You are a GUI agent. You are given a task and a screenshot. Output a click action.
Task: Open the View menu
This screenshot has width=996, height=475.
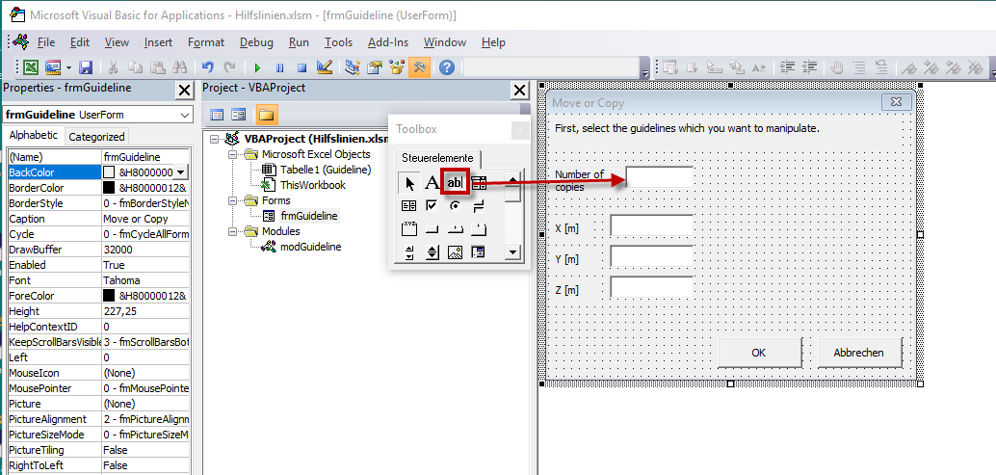[117, 42]
